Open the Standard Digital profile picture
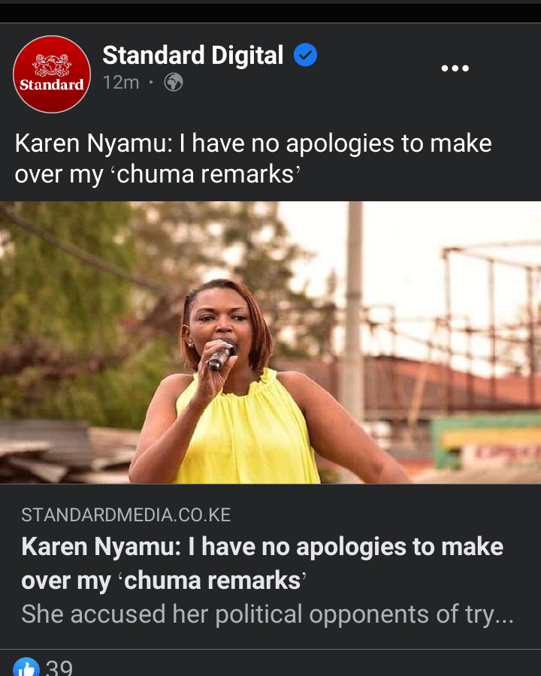 52,74
